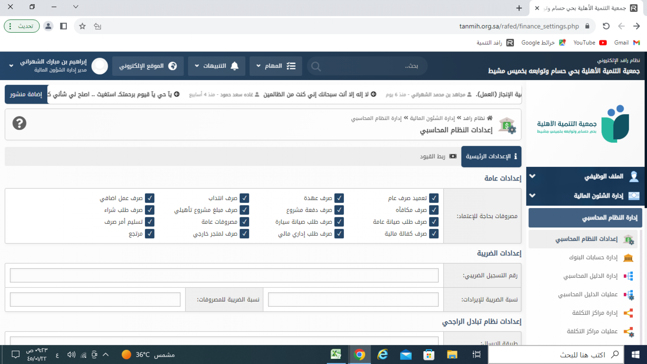Uncheck the صرف عهدة checkbox
The height and width of the screenshot is (364, 647).
(339, 198)
